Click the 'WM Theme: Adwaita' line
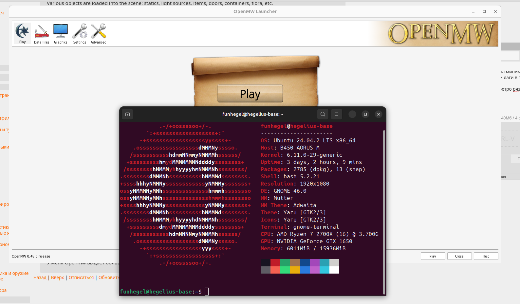Image resolution: width=520 pixels, height=304 pixels. click(288, 205)
